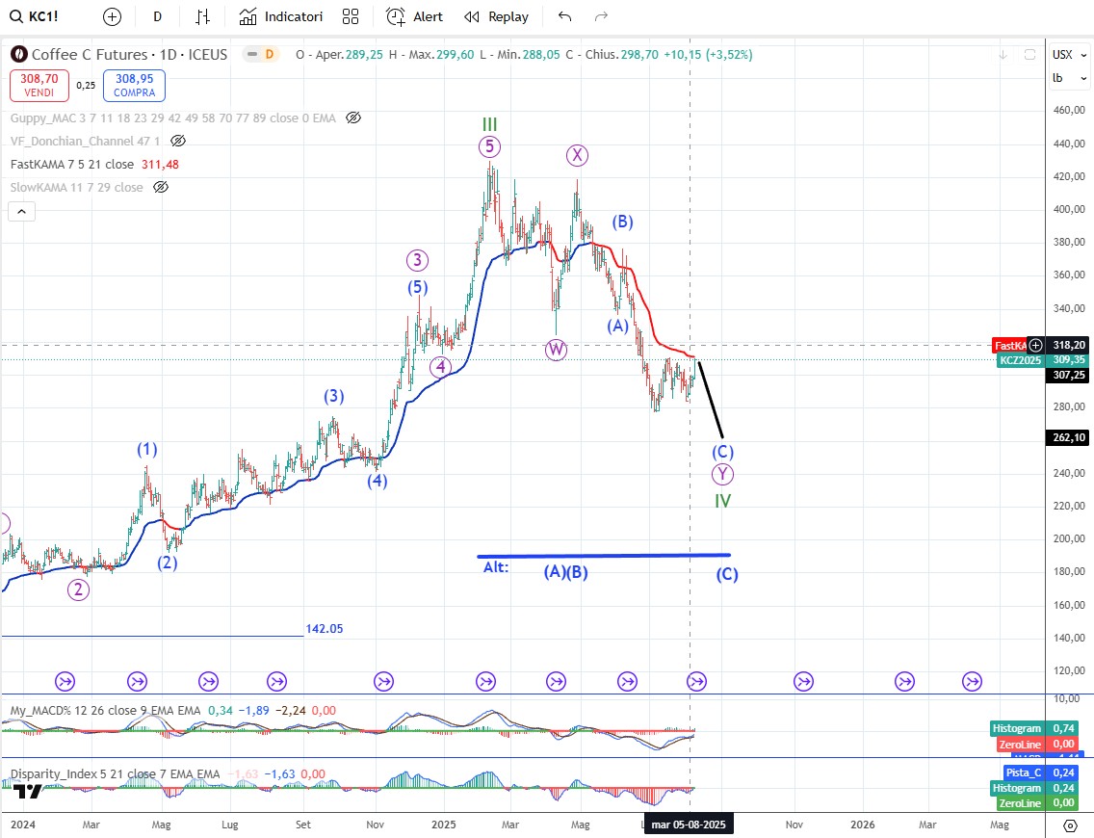Click the KC1! symbol search field
1094x838 pixels.
coord(43,16)
